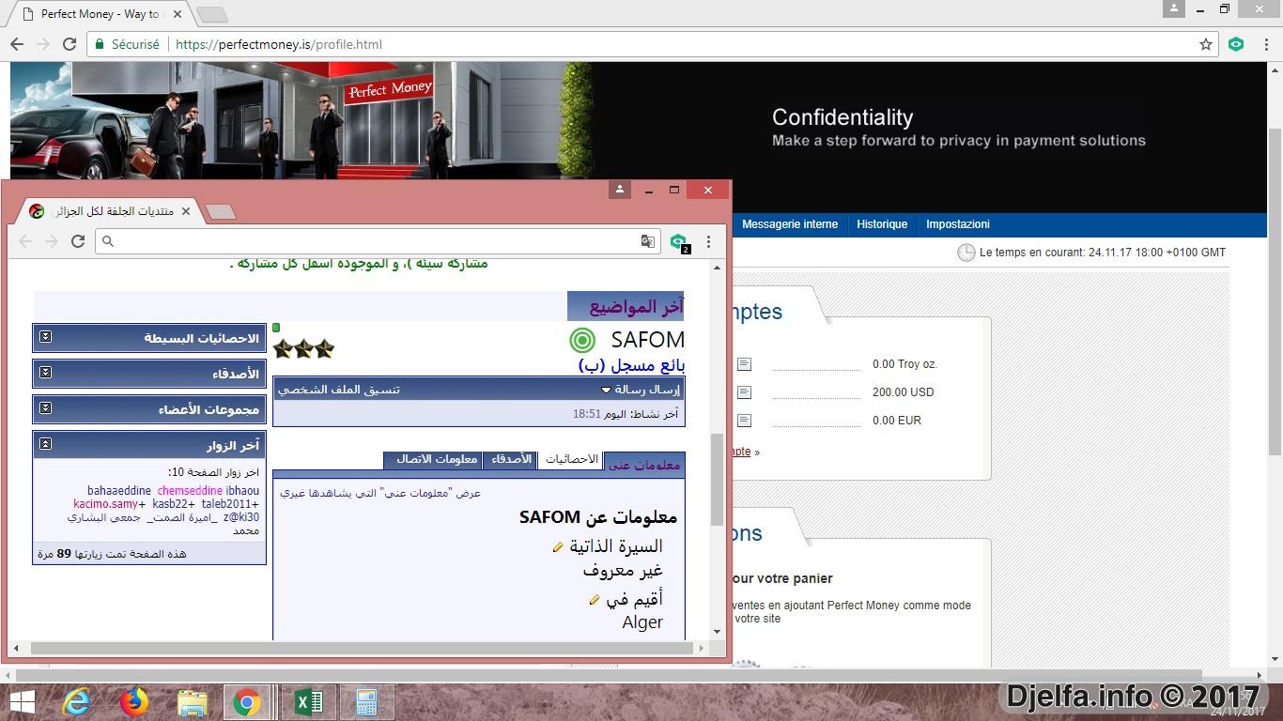This screenshot has height=721, width=1283.
Task: Open visitor kasb22's profile
Action: [170, 504]
